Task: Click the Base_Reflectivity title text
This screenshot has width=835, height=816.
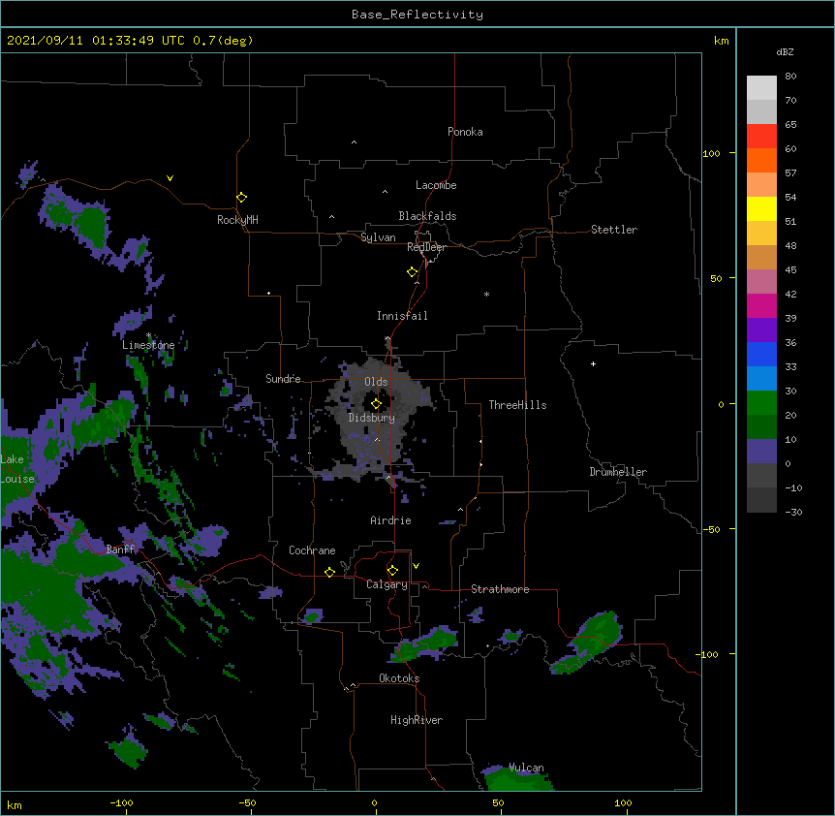Action: 417,15
